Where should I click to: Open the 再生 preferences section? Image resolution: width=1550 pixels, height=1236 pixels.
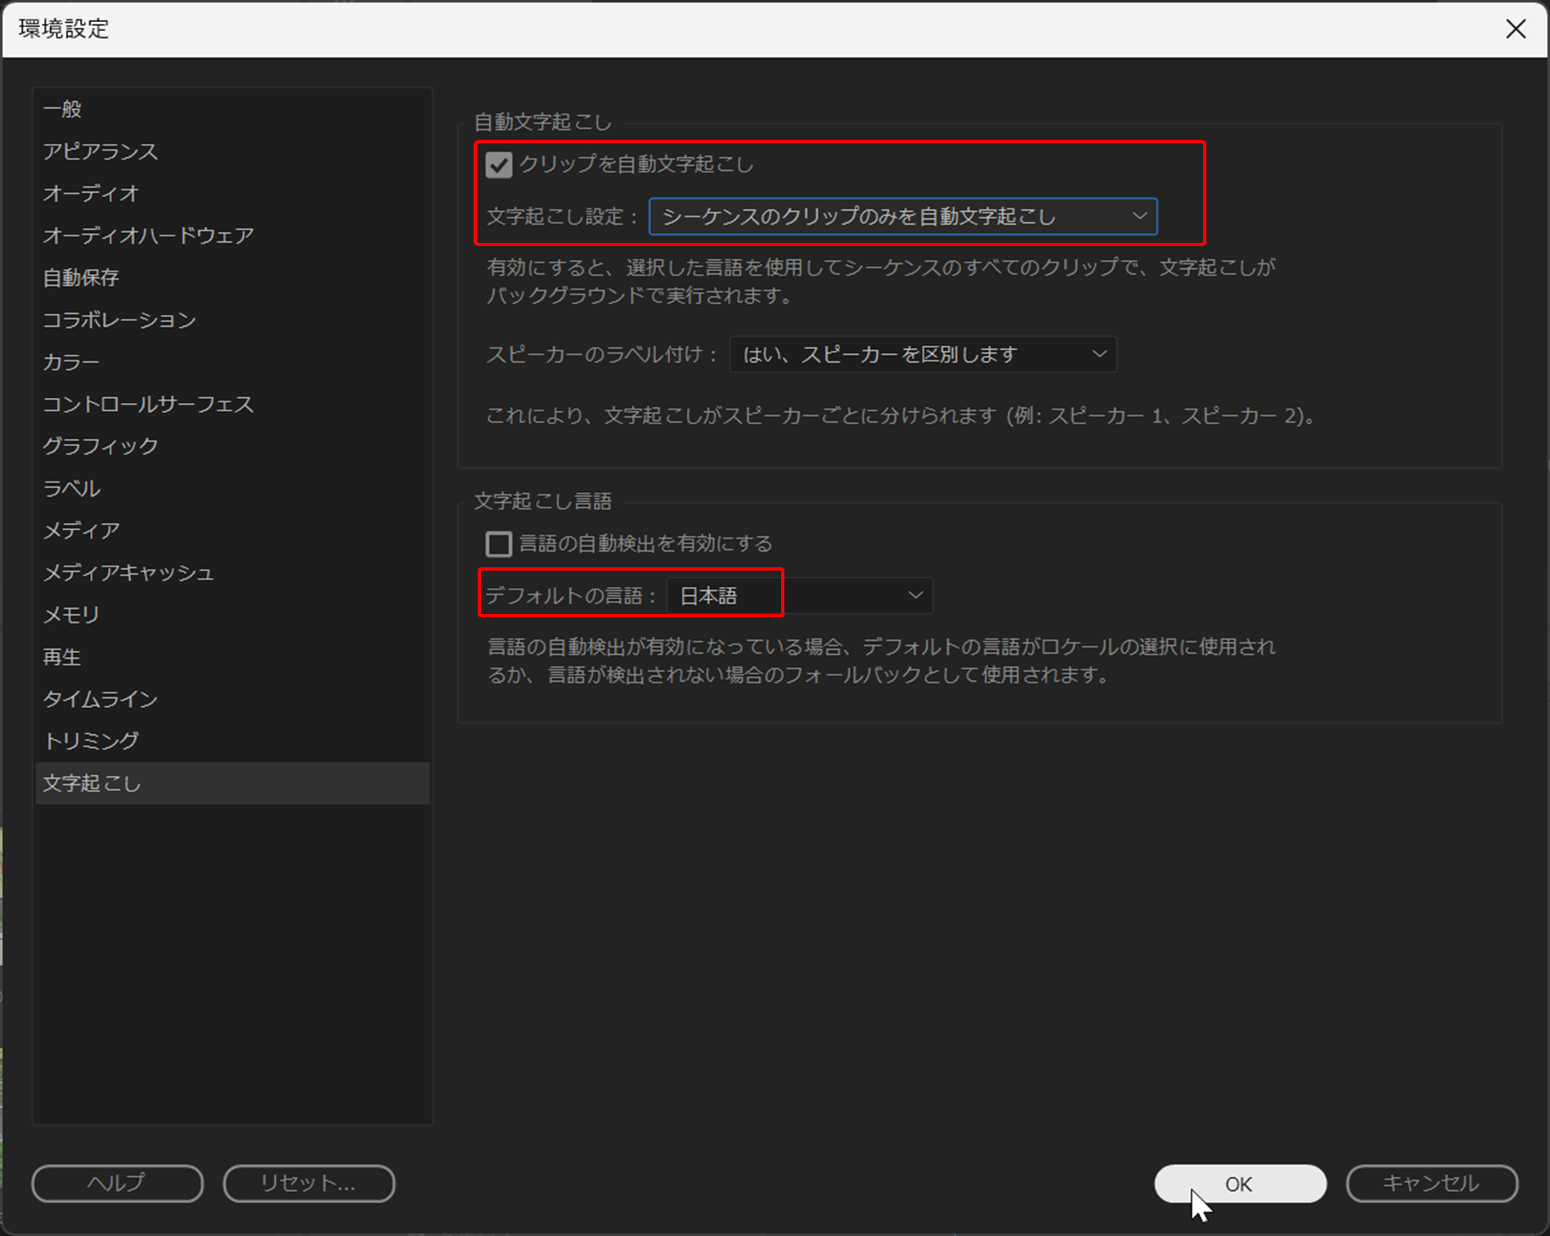pos(61,657)
